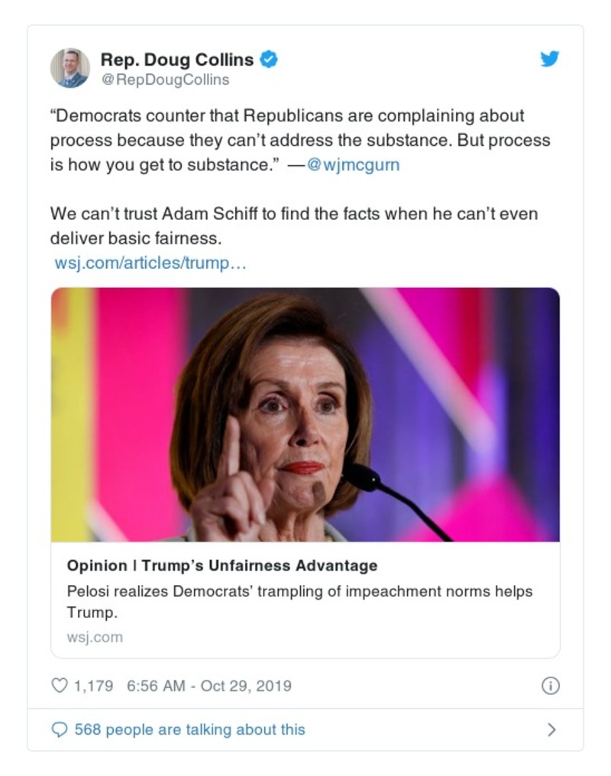Image resolution: width=611 pixels, height=776 pixels.
Task: Click the 1,179 likes count
Action: (93, 686)
